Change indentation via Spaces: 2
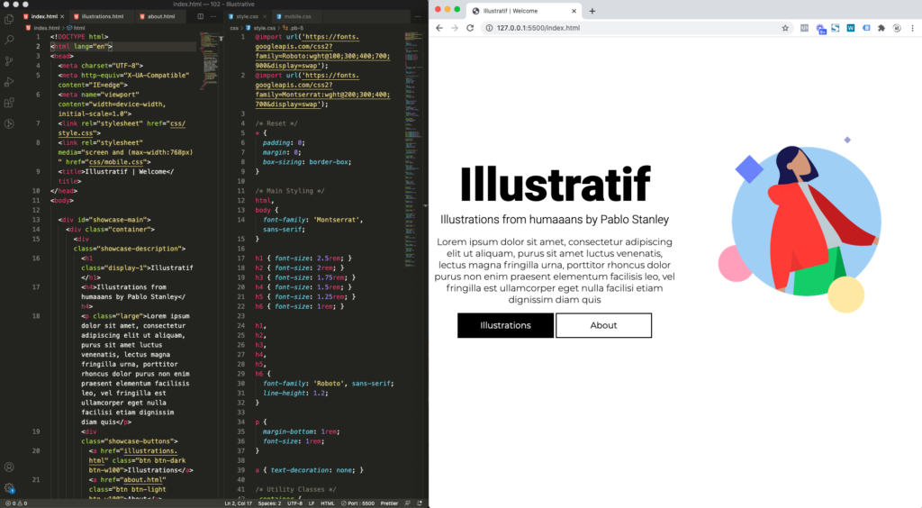This screenshot has width=922, height=508. point(269,503)
